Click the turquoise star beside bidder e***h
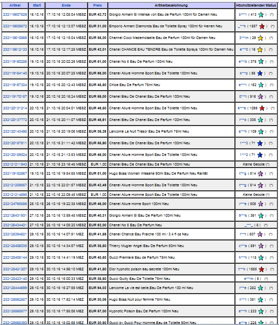This screenshot has height=325, width=279. [x=261, y=311]
